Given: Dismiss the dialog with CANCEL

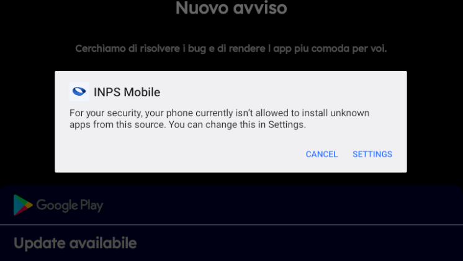Looking at the screenshot, I should coord(321,154).
